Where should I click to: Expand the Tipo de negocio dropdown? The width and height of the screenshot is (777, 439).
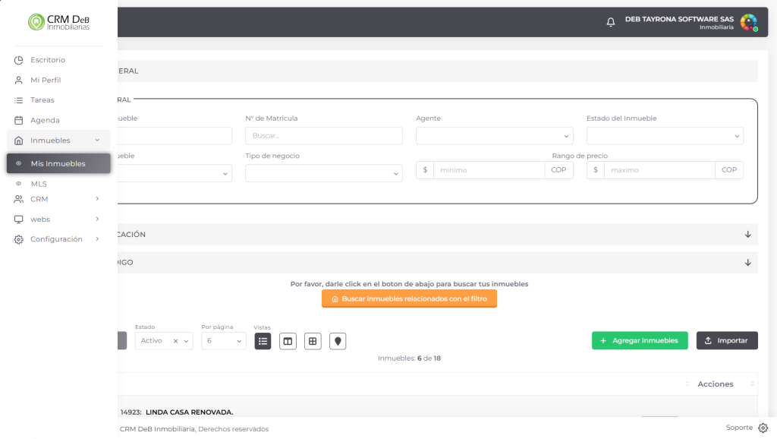[323, 174]
